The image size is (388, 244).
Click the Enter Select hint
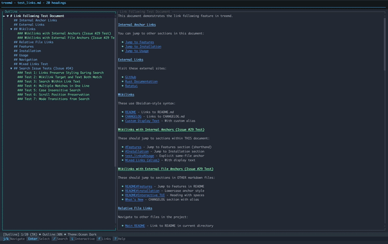tap(39, 239)
